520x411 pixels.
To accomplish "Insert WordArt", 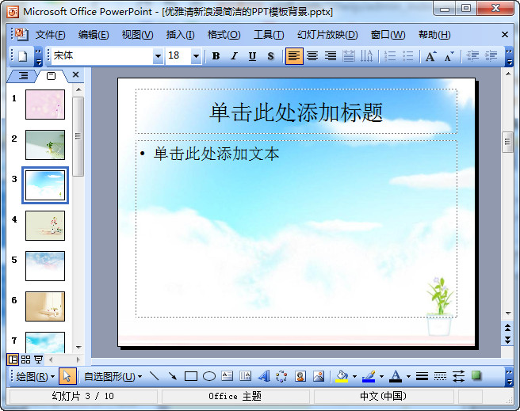I will pyautogui.click(x=264, y=376).
